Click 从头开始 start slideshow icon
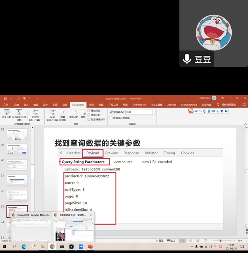Image resolution: width=248 pixels, height=253 pixels. 6,113
